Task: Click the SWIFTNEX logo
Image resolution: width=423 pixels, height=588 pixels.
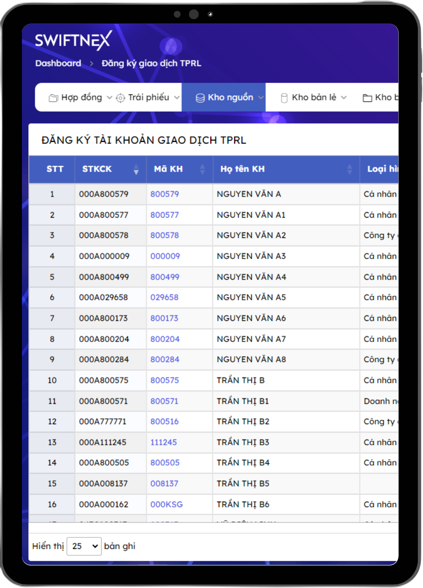Action: (73, 40)
